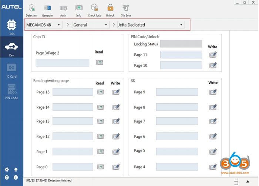Open the Generate tool
Image resolution: width=259 pixels, height=186 pixels.
coord(47,11)
